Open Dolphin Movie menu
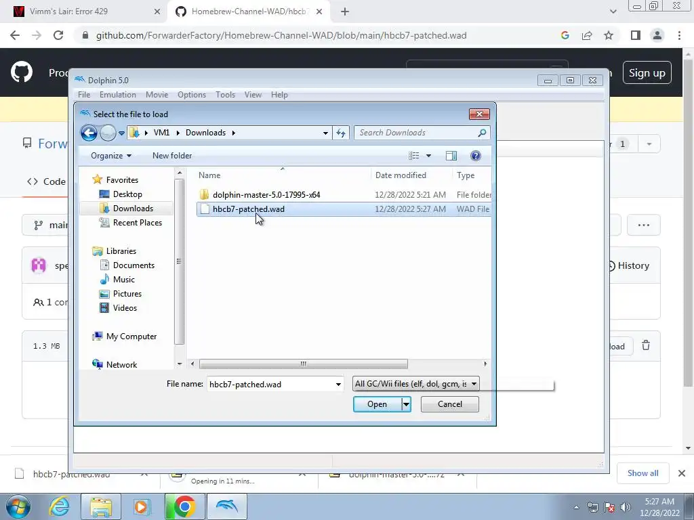 (157, 95)
